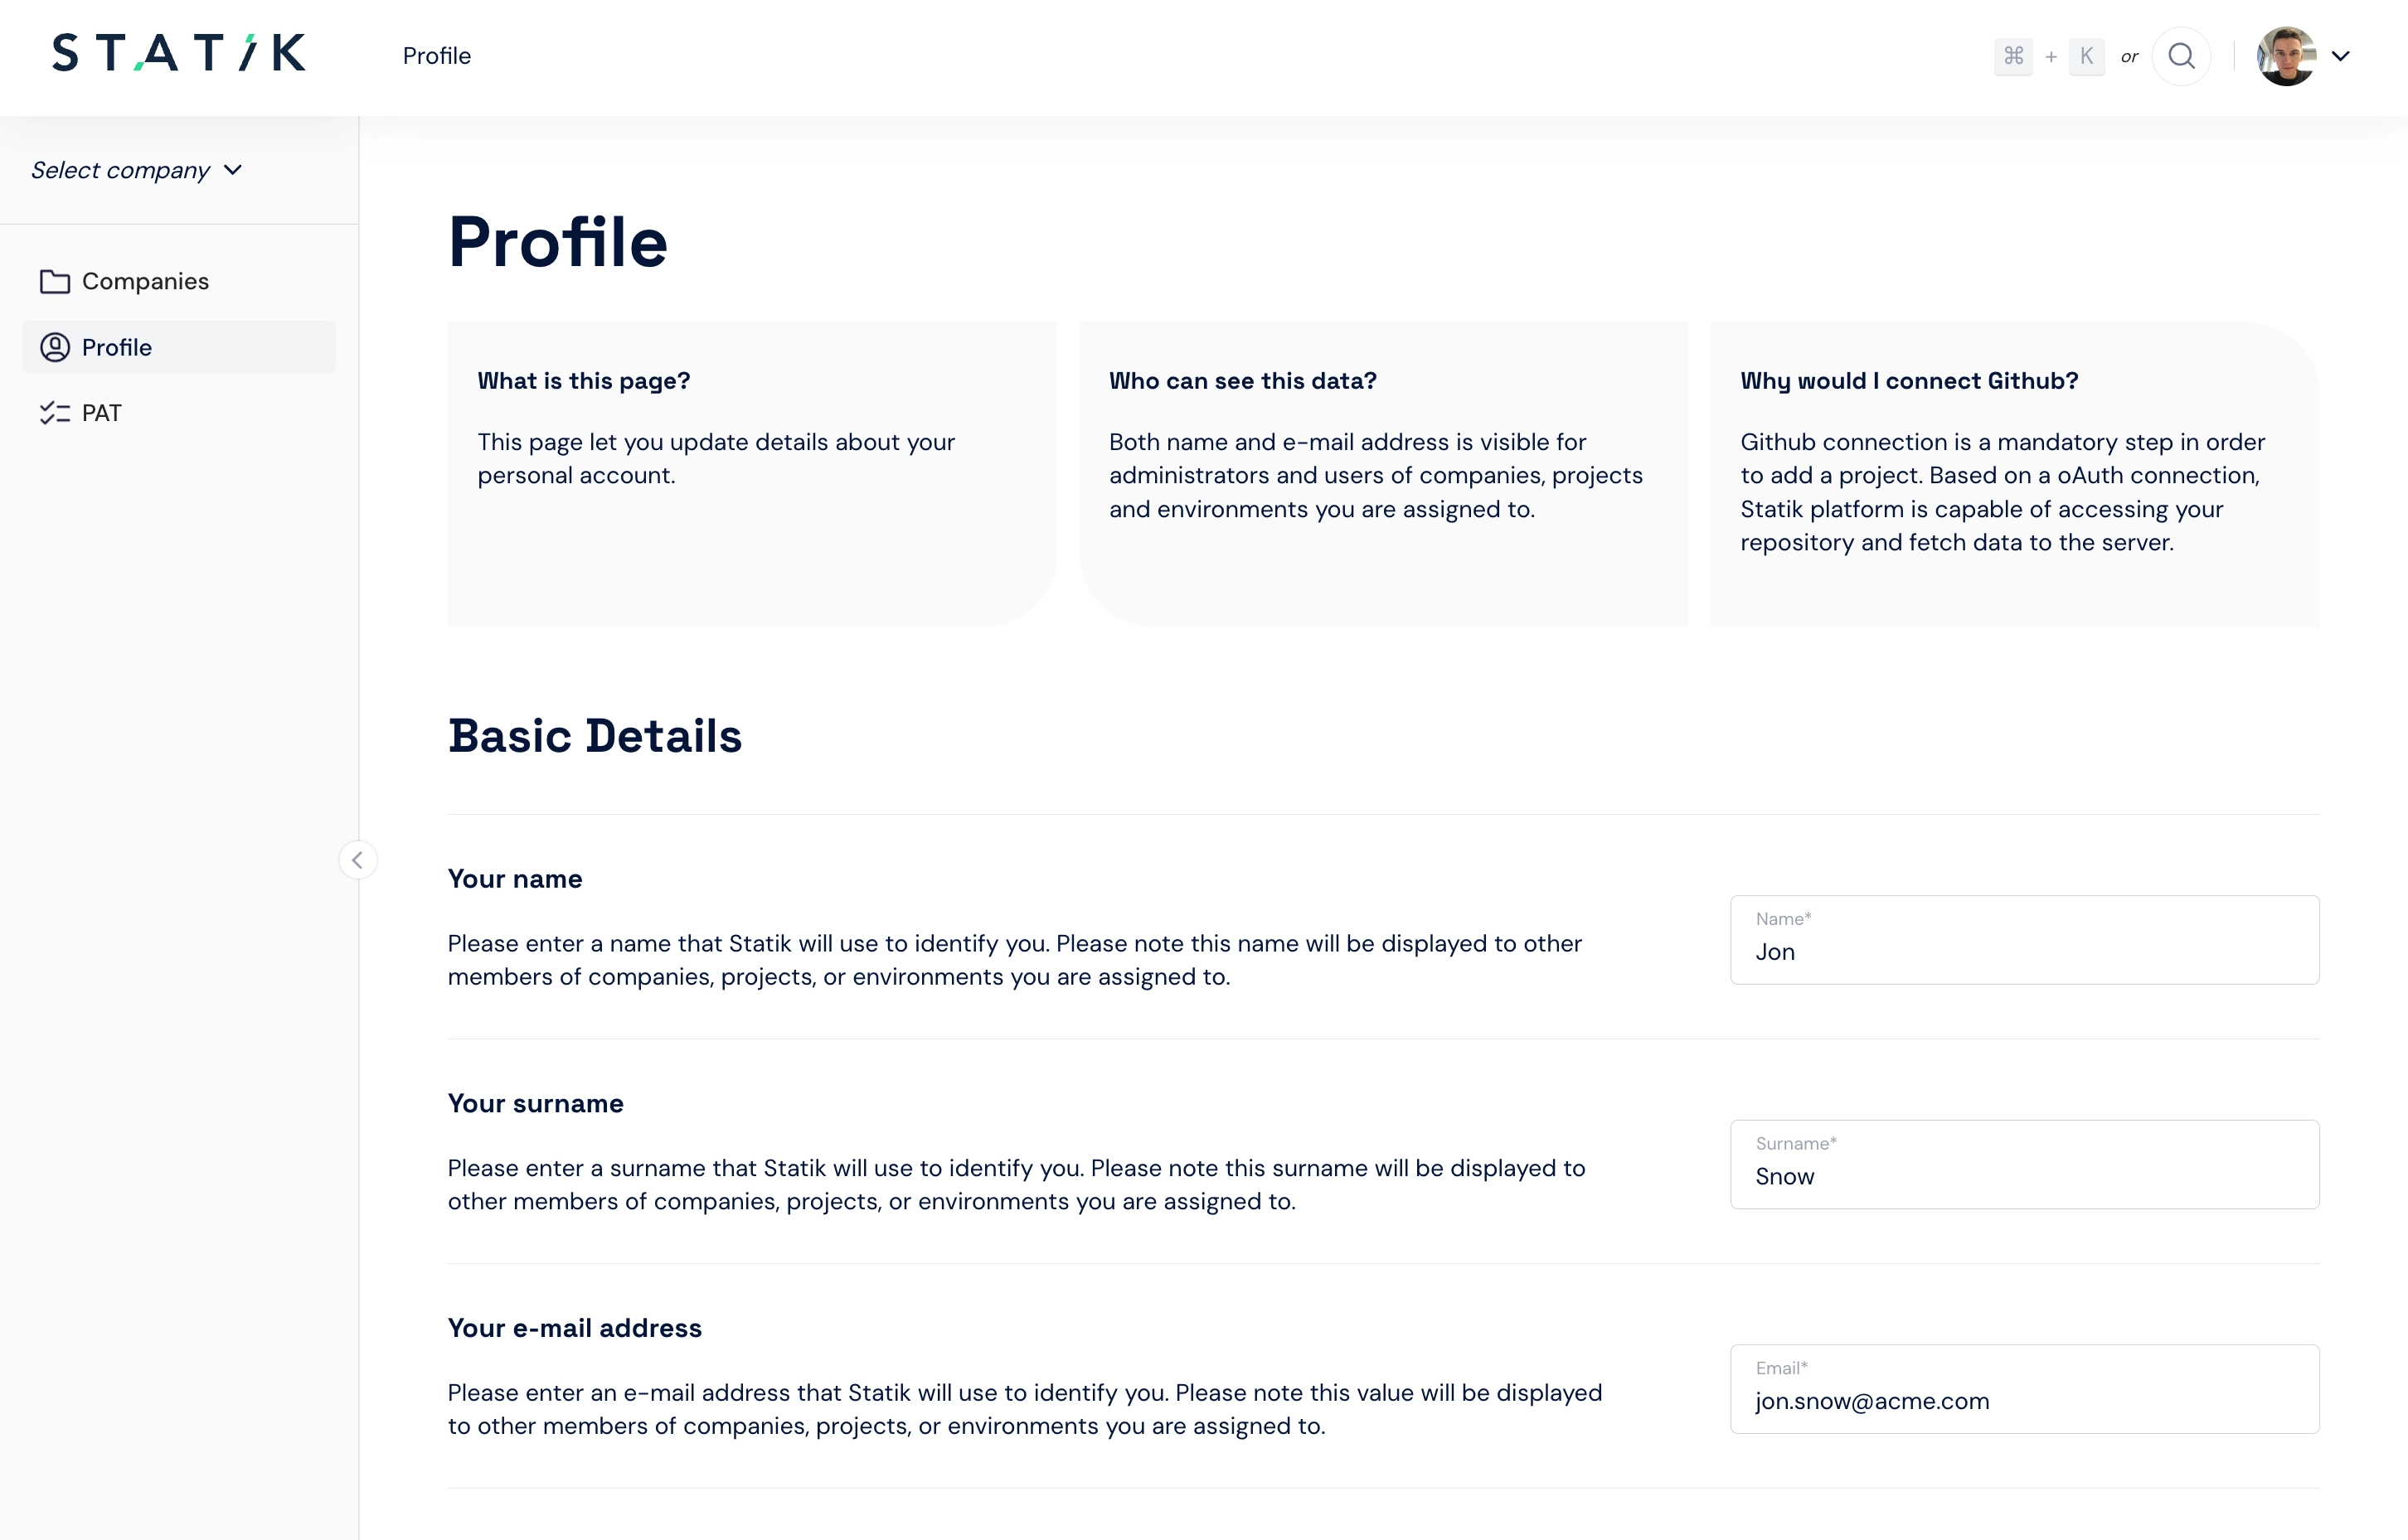Click the sidebar collapse arrow icon

[x=358, y=860]
